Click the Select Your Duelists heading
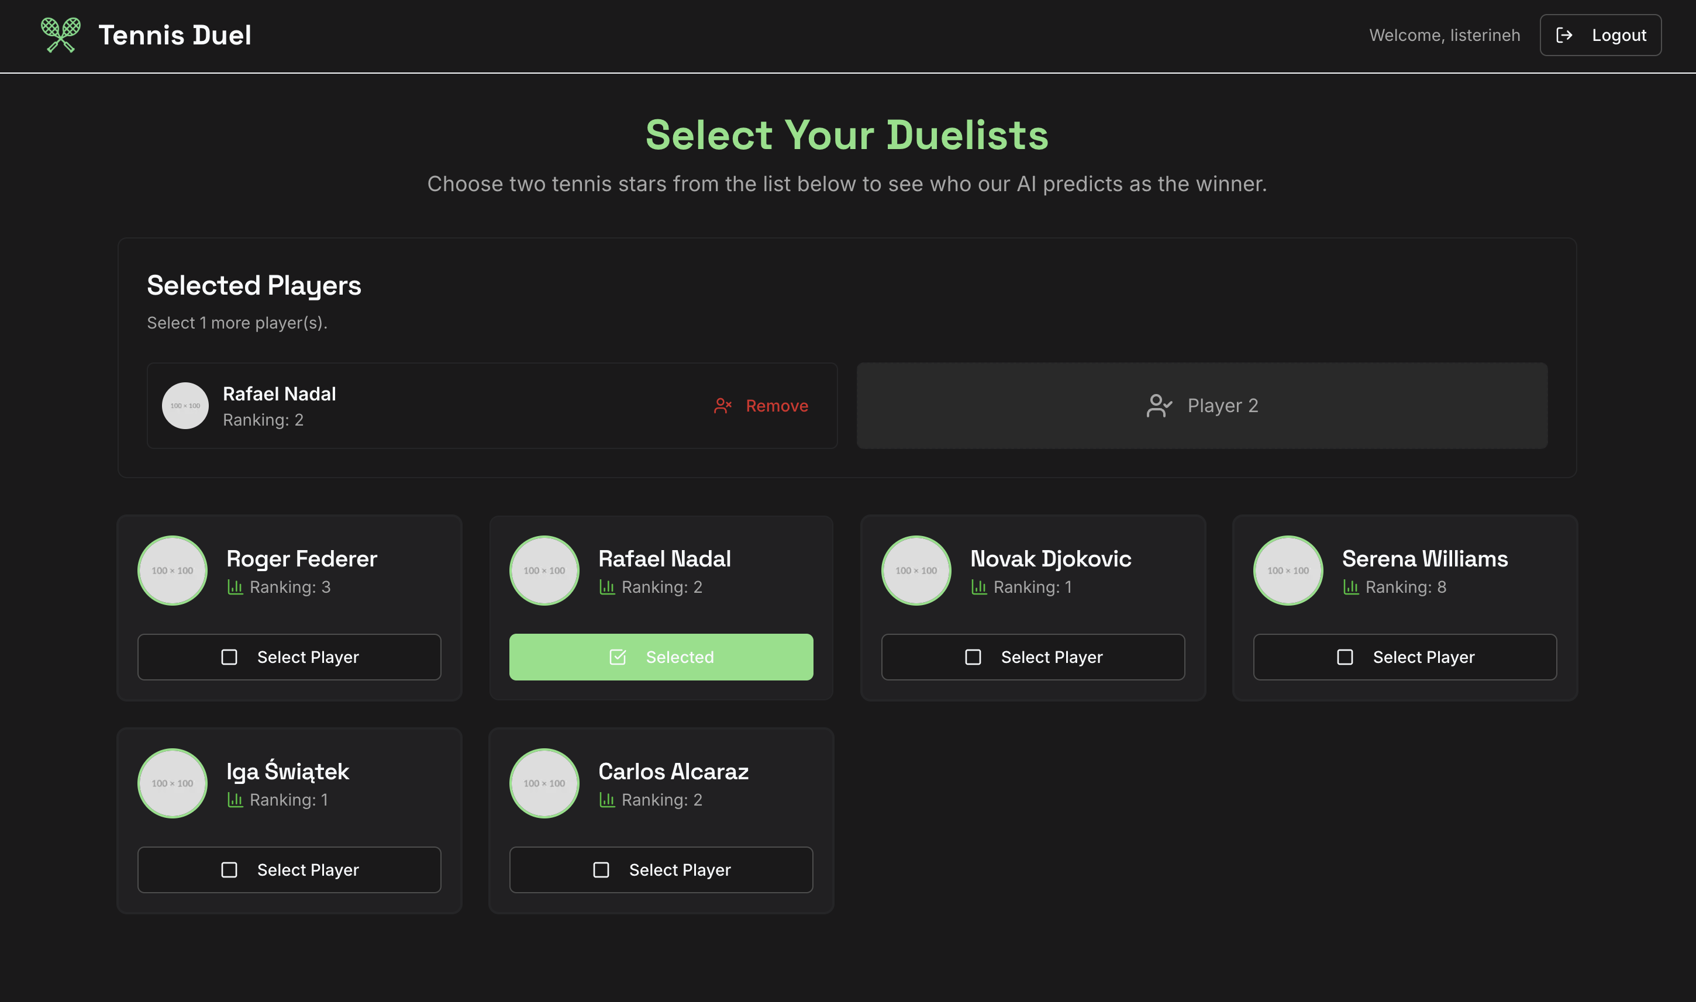1696x1002 pixels. point(847,134)
